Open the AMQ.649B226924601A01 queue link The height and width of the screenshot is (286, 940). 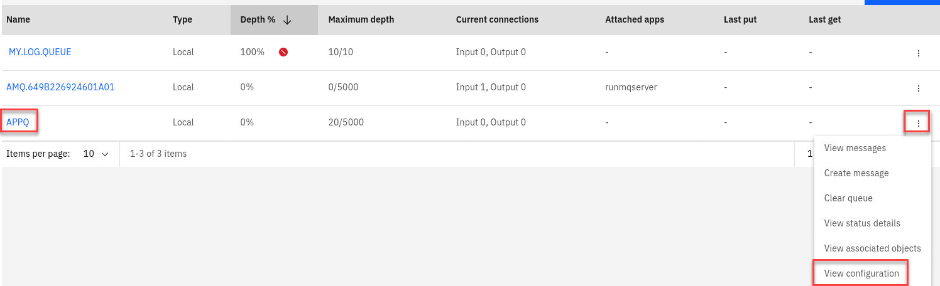[x=60, y=87]
